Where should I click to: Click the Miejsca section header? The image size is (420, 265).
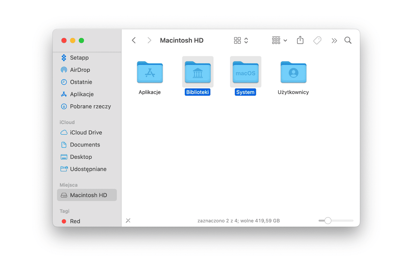68,185
